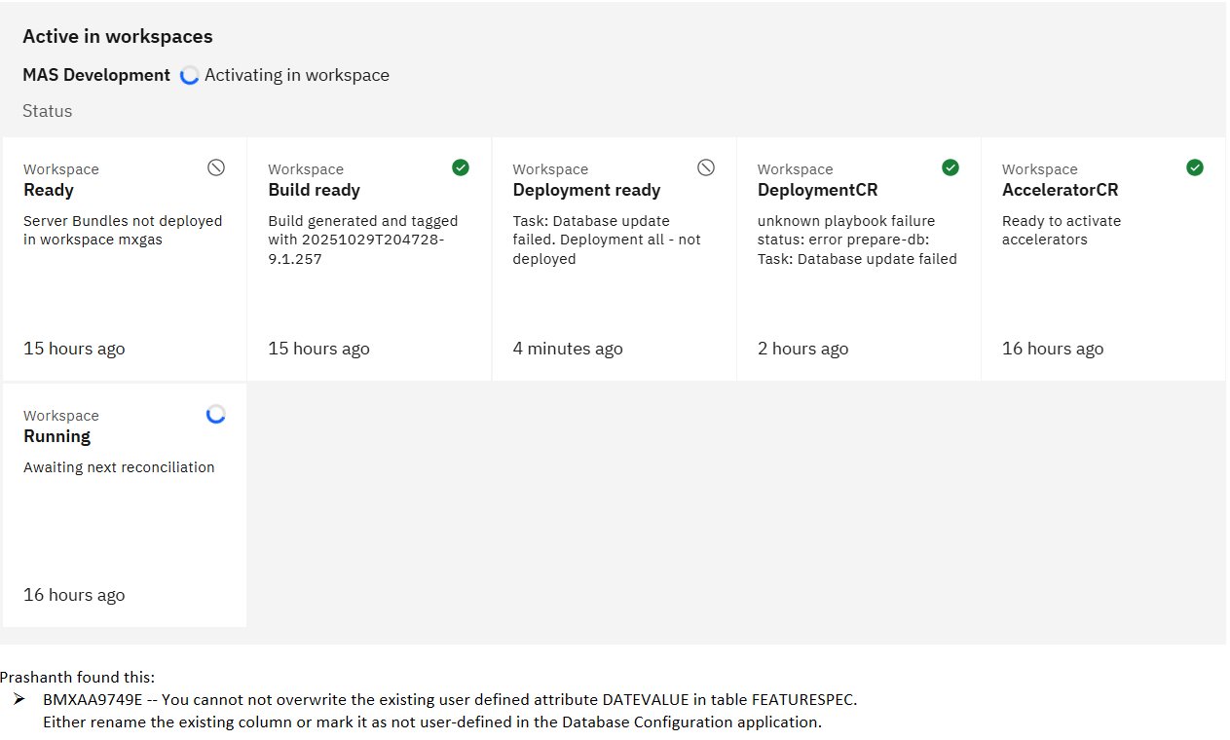Click the Active in workspaces heading
1230x740 pixels.
pos(118,36)
